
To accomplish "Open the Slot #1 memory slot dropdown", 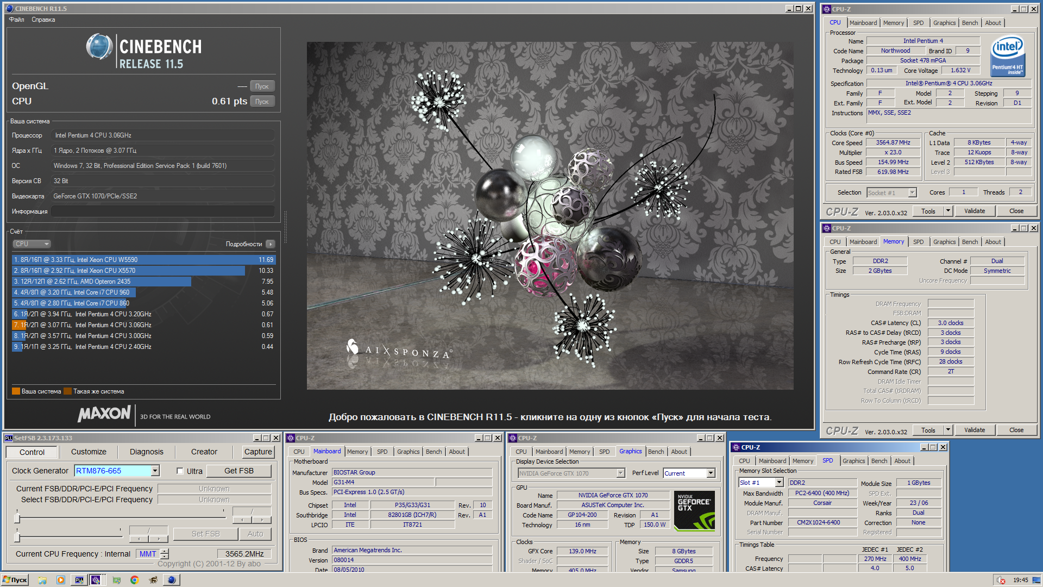I will click(x=779, y=483).
